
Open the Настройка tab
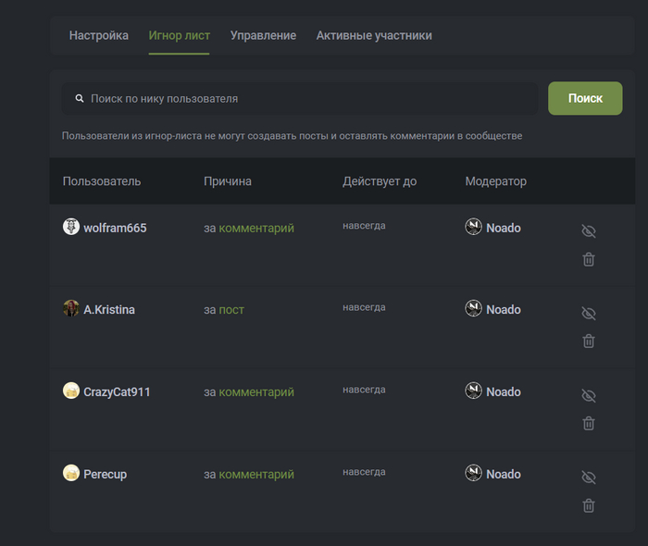point(99,36)
